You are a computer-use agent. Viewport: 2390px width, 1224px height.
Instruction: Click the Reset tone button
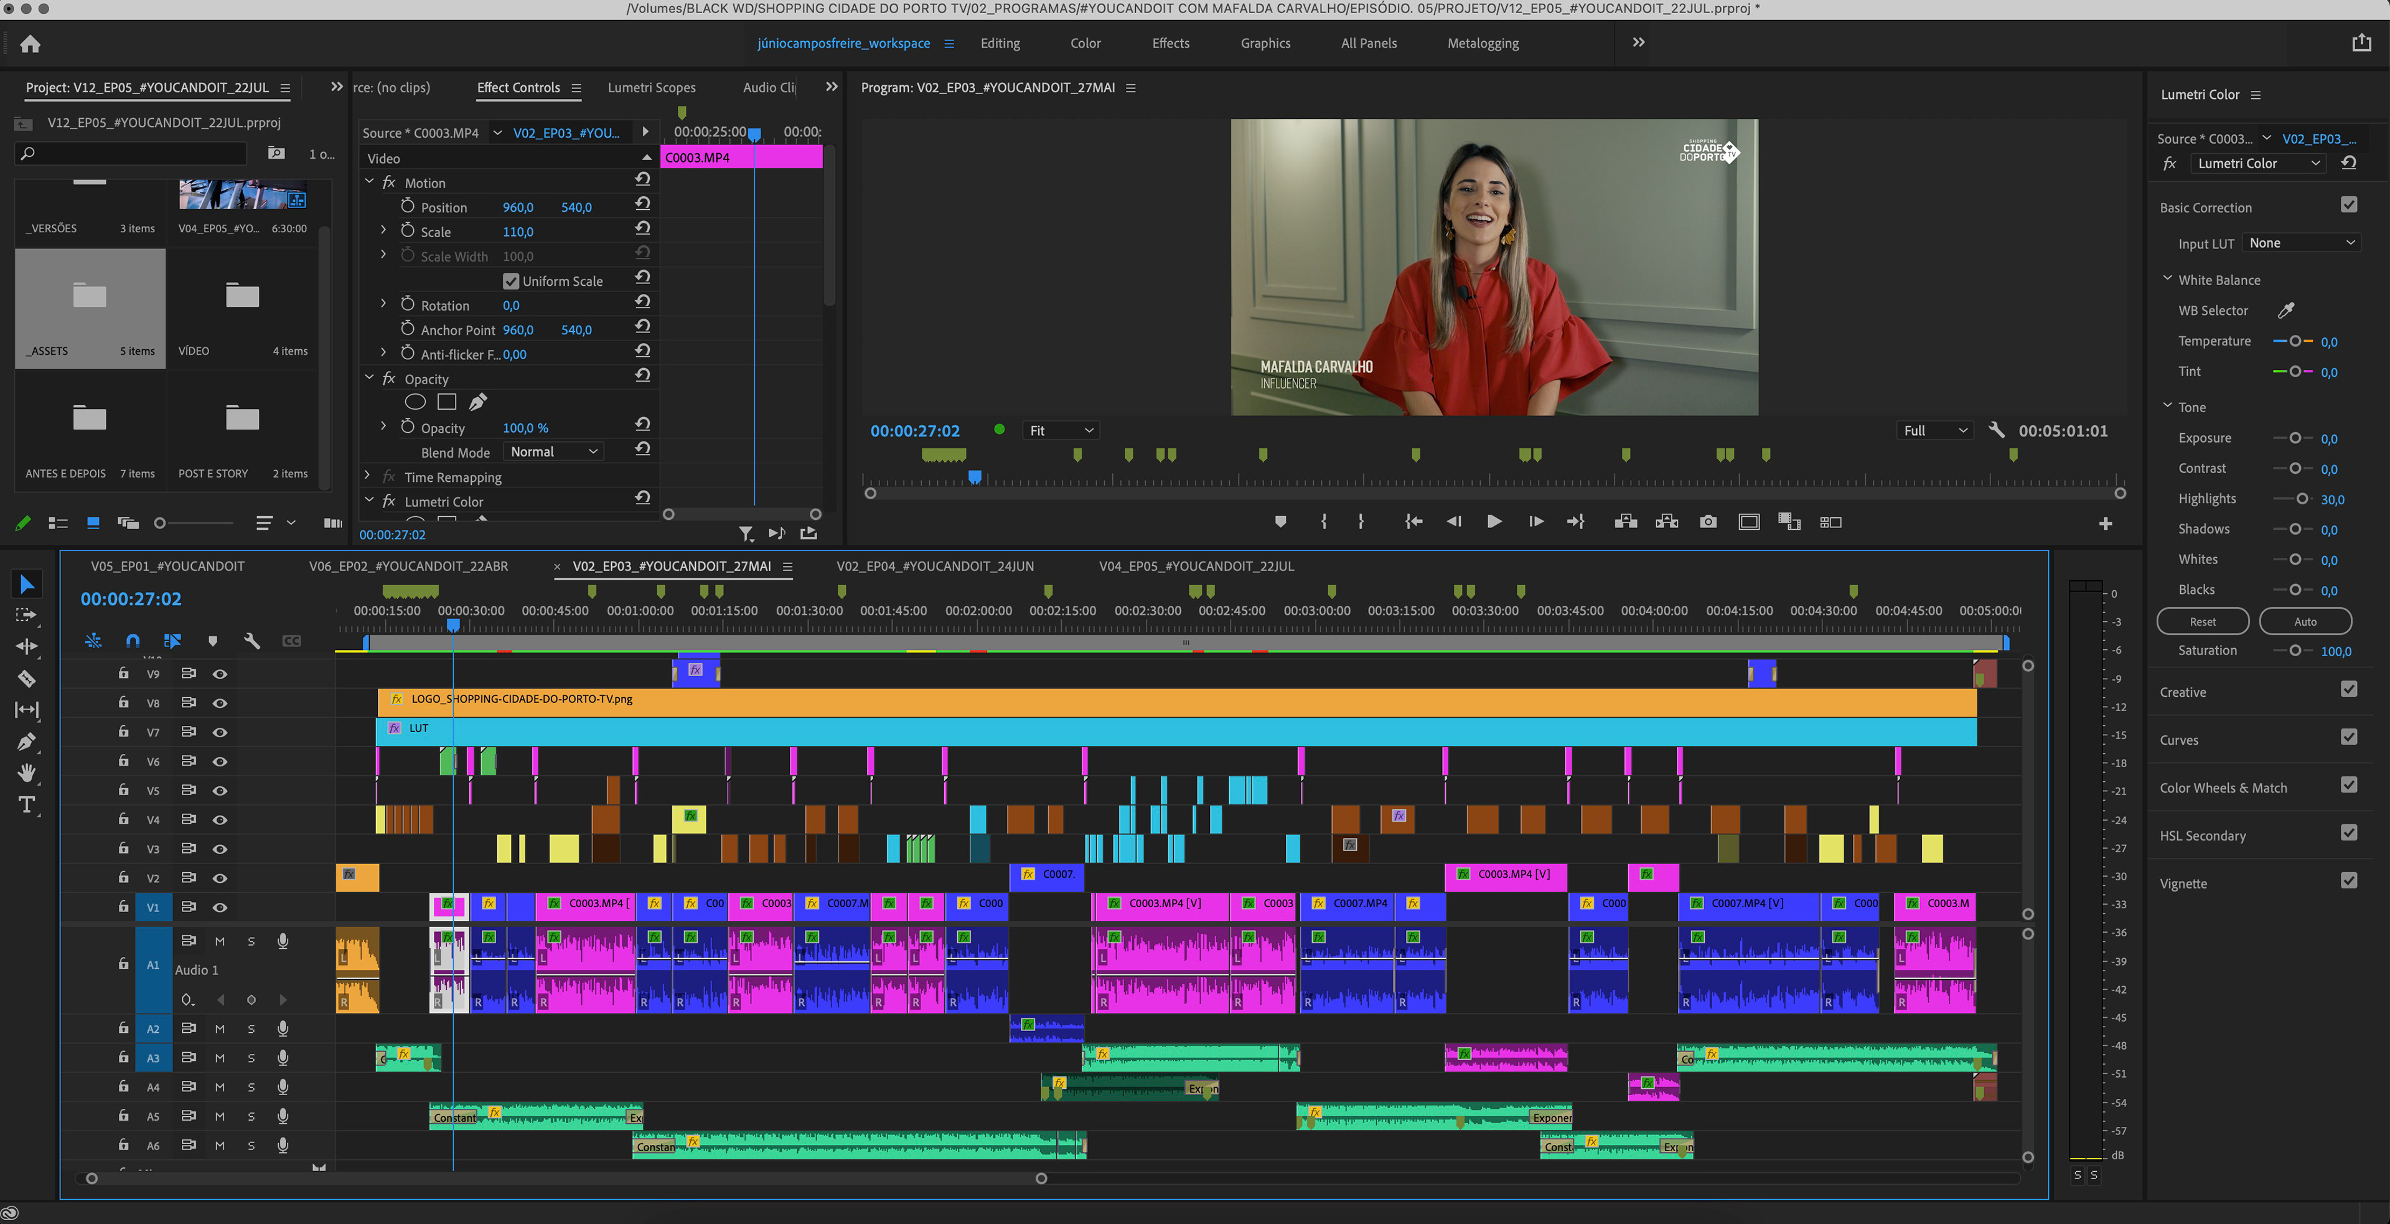tap(2203, 621)
